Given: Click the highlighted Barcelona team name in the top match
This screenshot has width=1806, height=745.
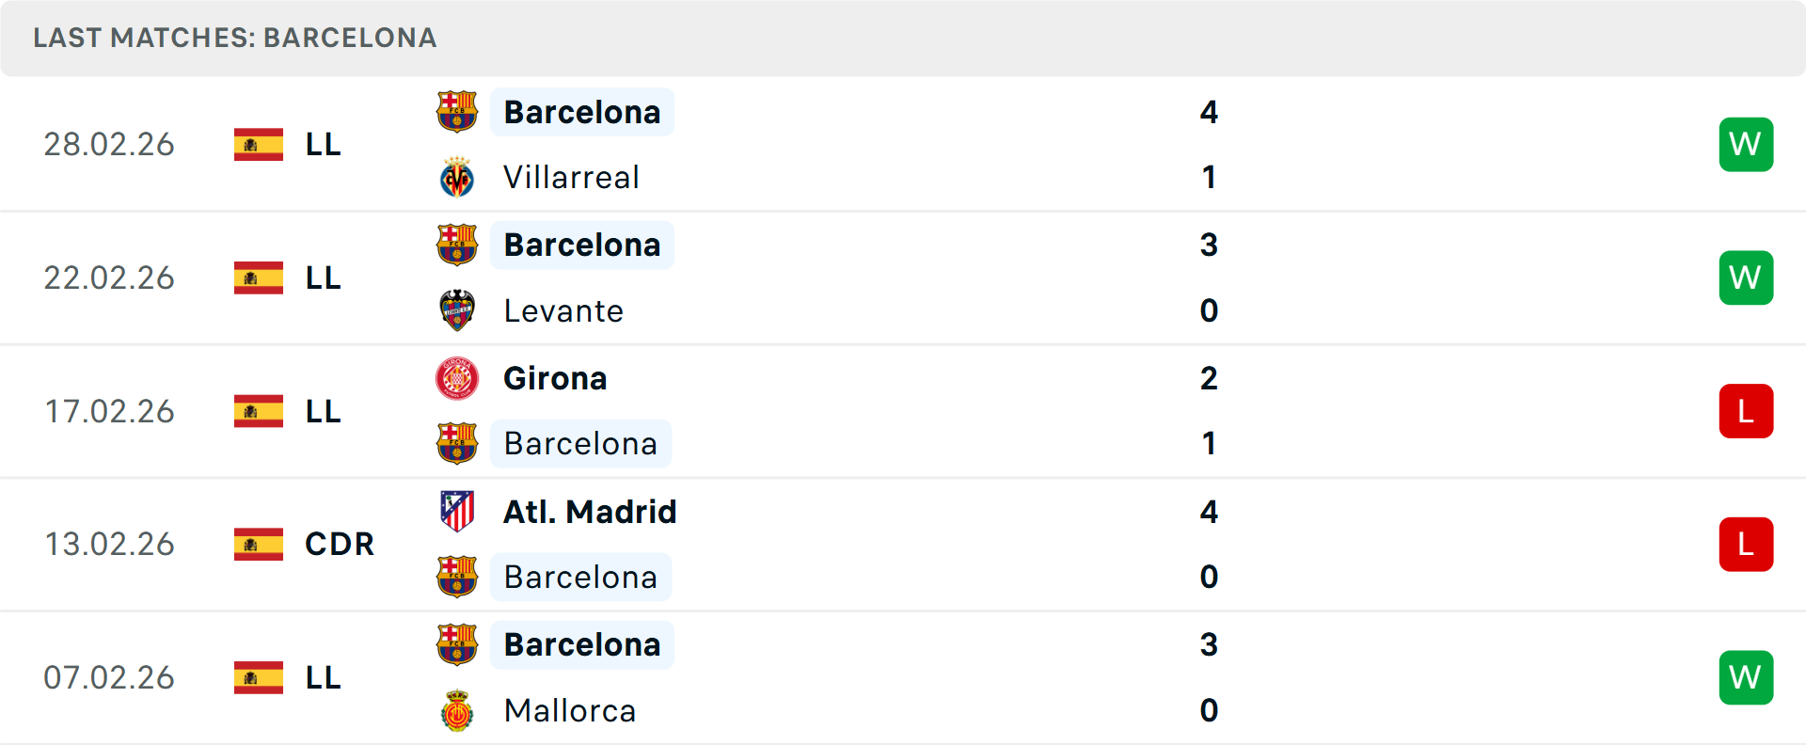Looking at the screenshot, I should [x=582, y=111].
